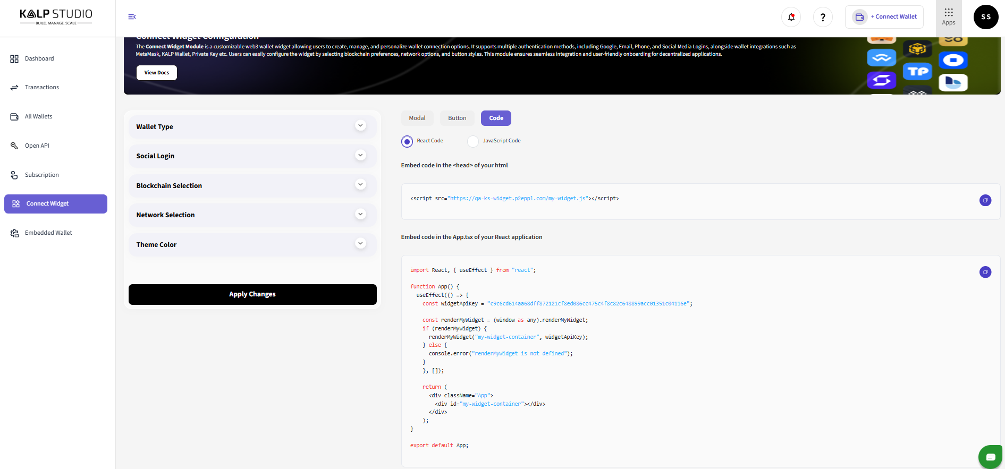Select the JavaScript Code radio option
This screenshot has height=469, width=1005.
[473, 141]
